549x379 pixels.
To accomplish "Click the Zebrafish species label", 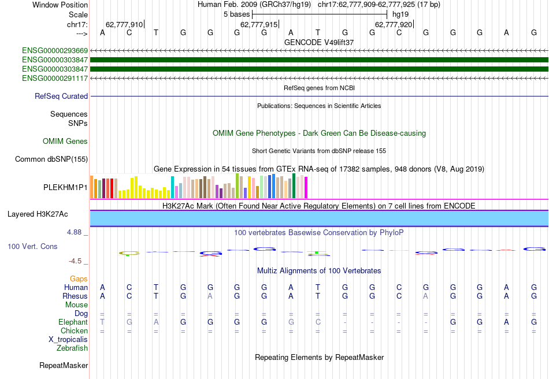I will point(72,348).
